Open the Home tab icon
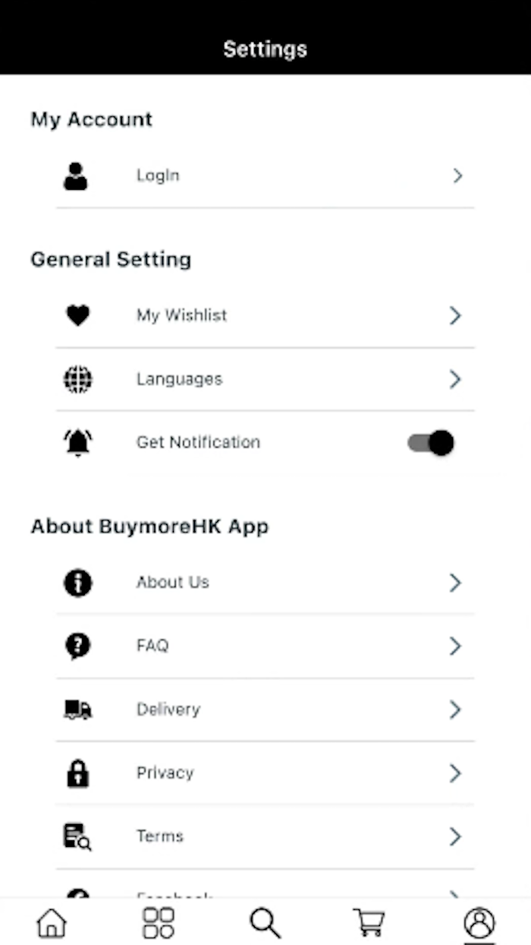 coord(51,922)
